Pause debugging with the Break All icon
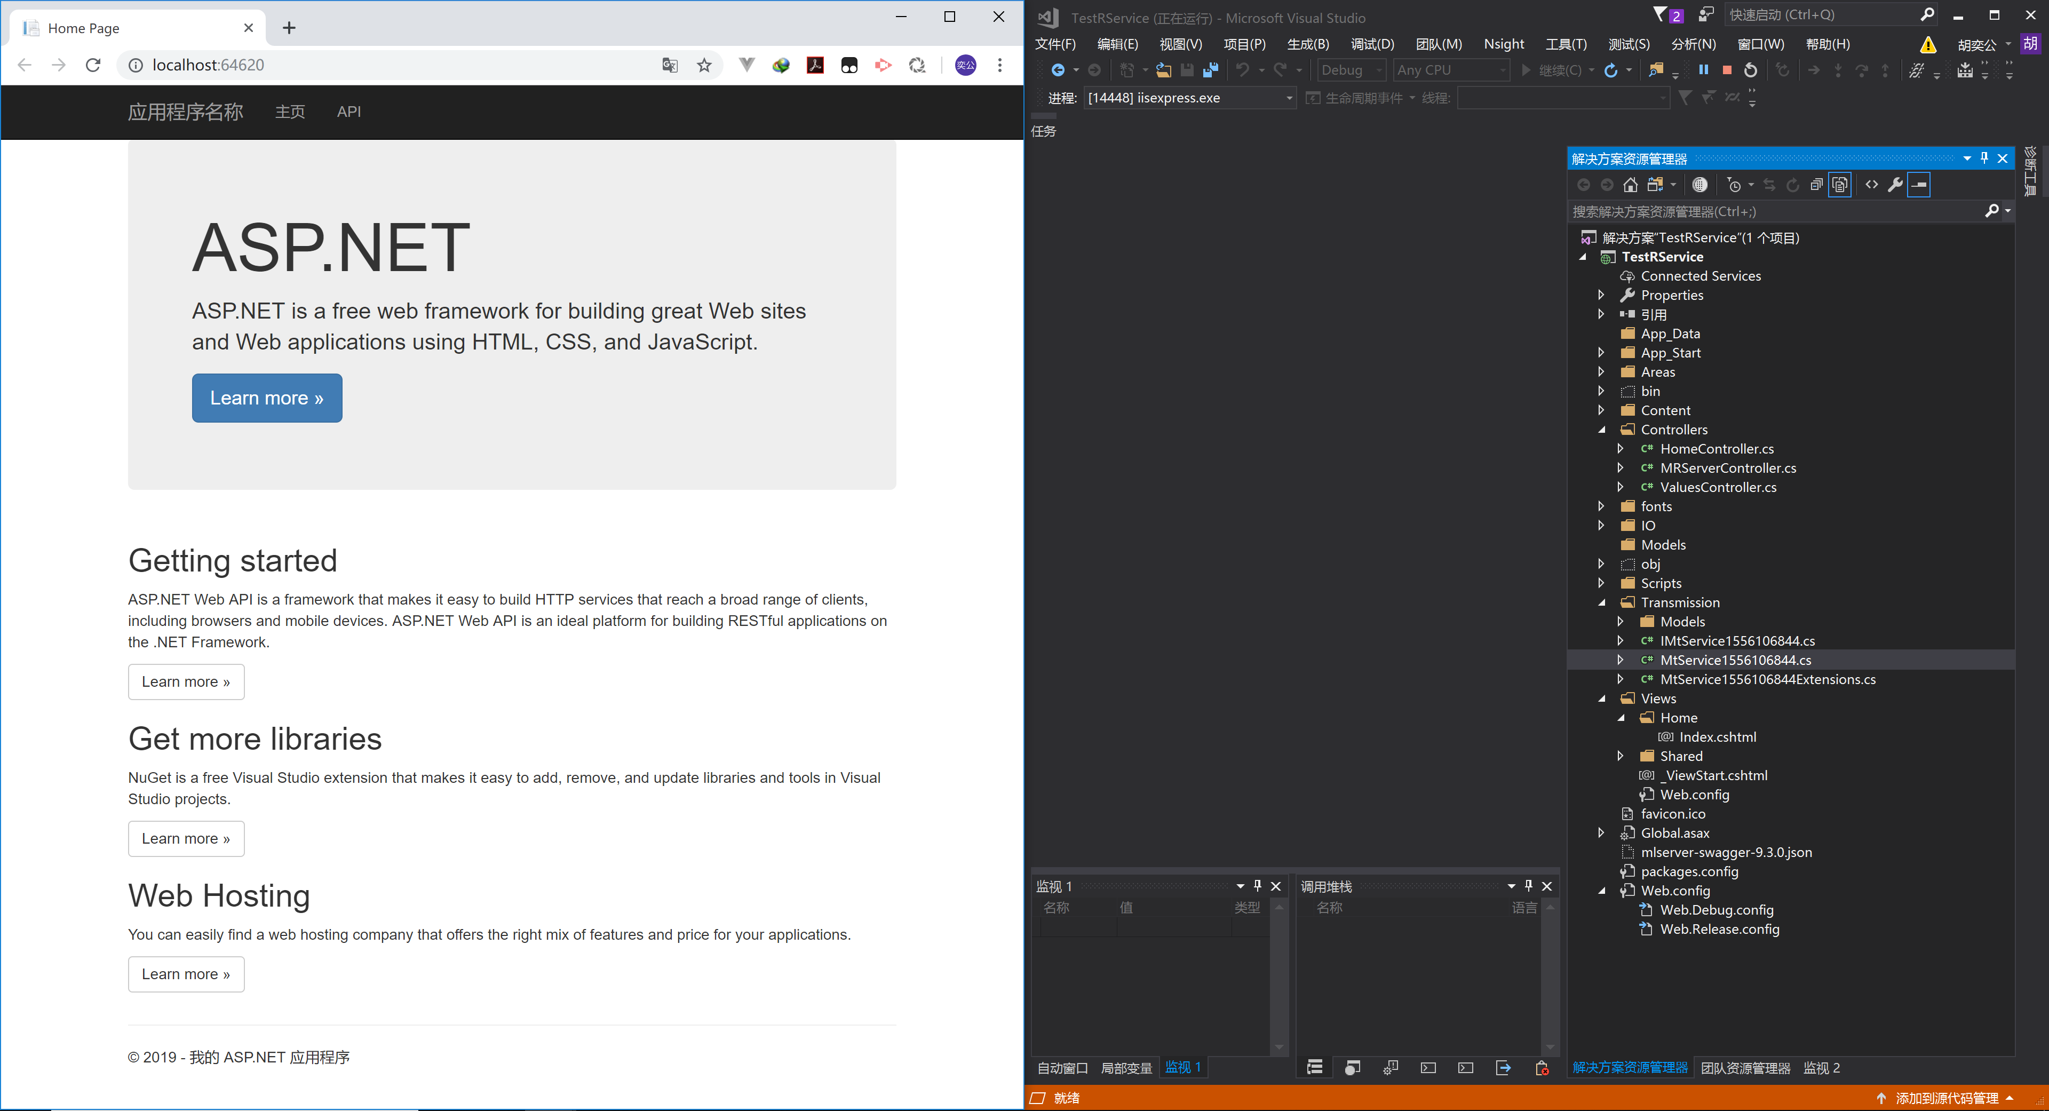This screenshot has height=1111, width=2049. pyautogui.click(x=1704, y=70)
